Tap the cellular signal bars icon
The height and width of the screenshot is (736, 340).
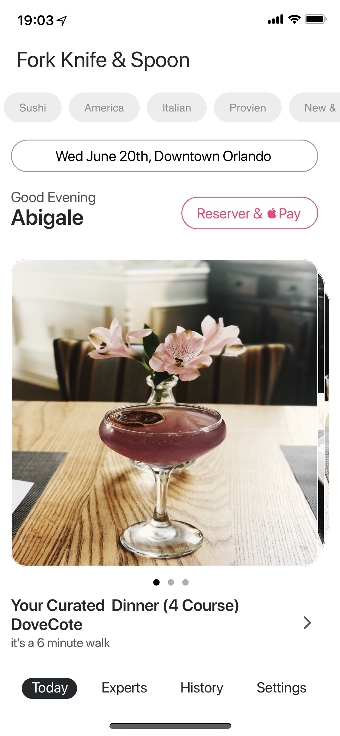(x=275, y=19)
